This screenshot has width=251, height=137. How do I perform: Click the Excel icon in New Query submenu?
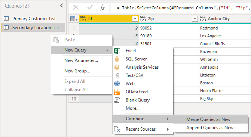[x=117, y=51]
